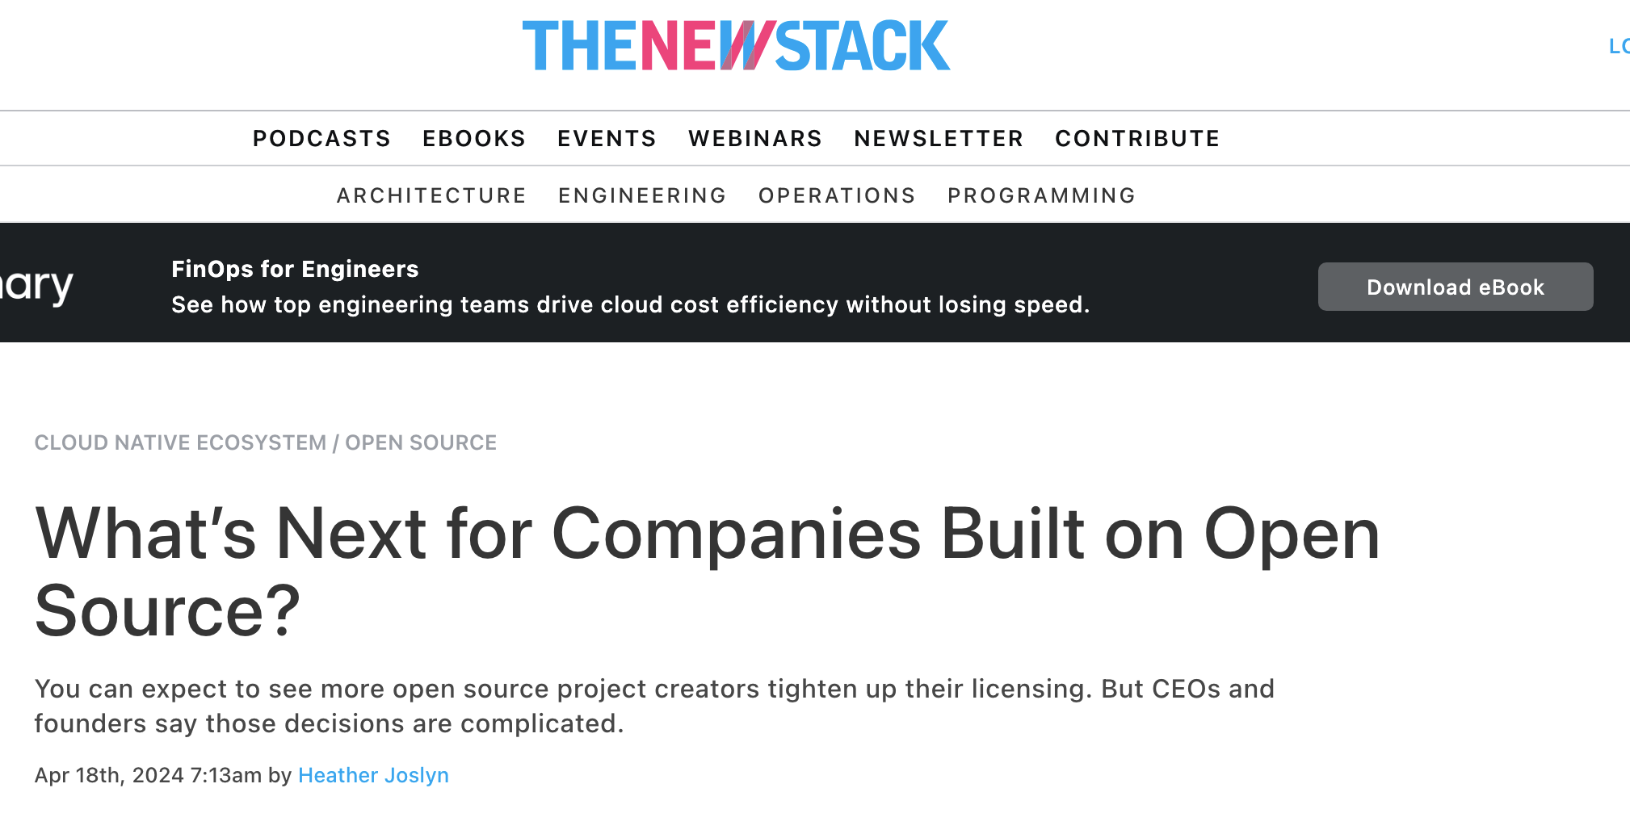Viewport: 1630px width, 830px height.
Task: Open the Events page
Action: coord(607,139)
